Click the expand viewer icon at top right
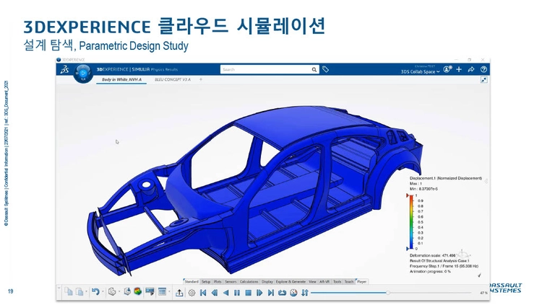The image size is (542, 305). tap(483, 80)
